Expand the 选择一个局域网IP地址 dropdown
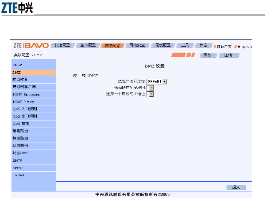 tap(150, 94)
